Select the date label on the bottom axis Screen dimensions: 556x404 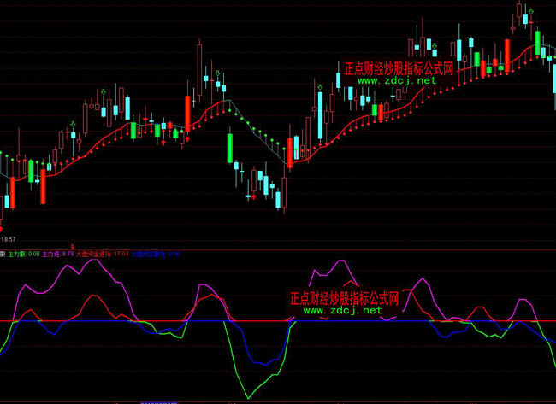(158, 401)
